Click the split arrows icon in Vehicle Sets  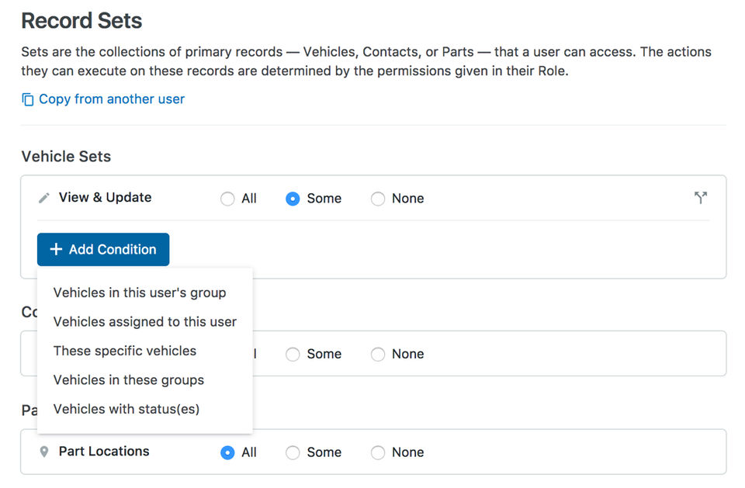coord(701,198)
